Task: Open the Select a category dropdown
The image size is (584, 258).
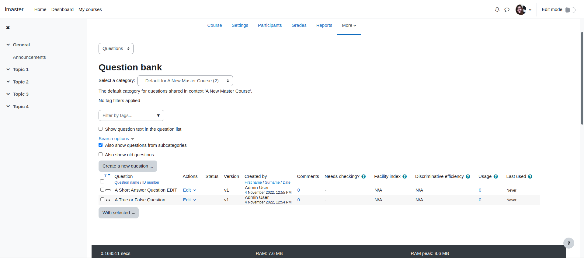Action: pos(185,81)
